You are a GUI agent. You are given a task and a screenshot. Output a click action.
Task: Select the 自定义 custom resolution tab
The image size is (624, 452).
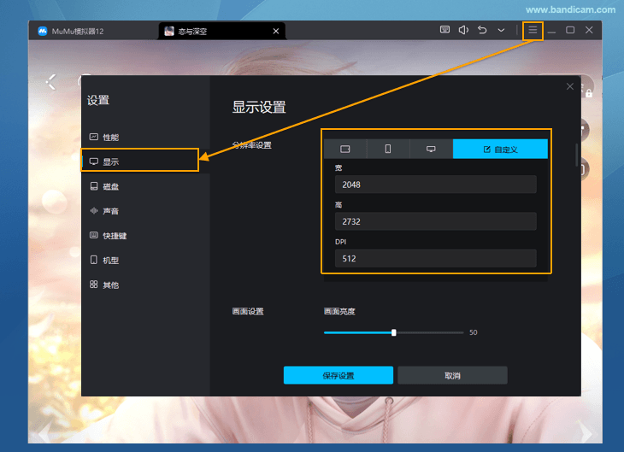tap(500, 150)
